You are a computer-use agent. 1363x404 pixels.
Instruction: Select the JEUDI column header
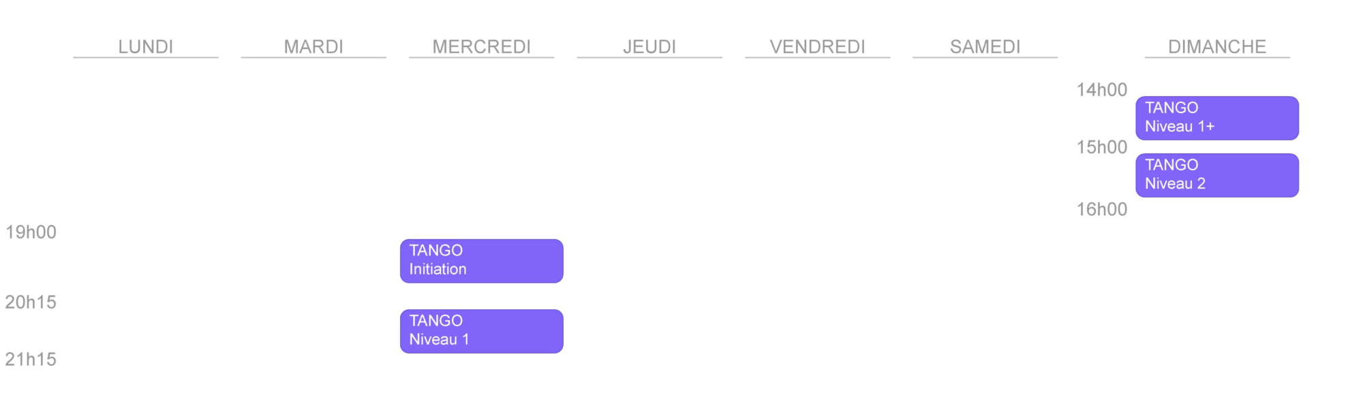point(649,46)
